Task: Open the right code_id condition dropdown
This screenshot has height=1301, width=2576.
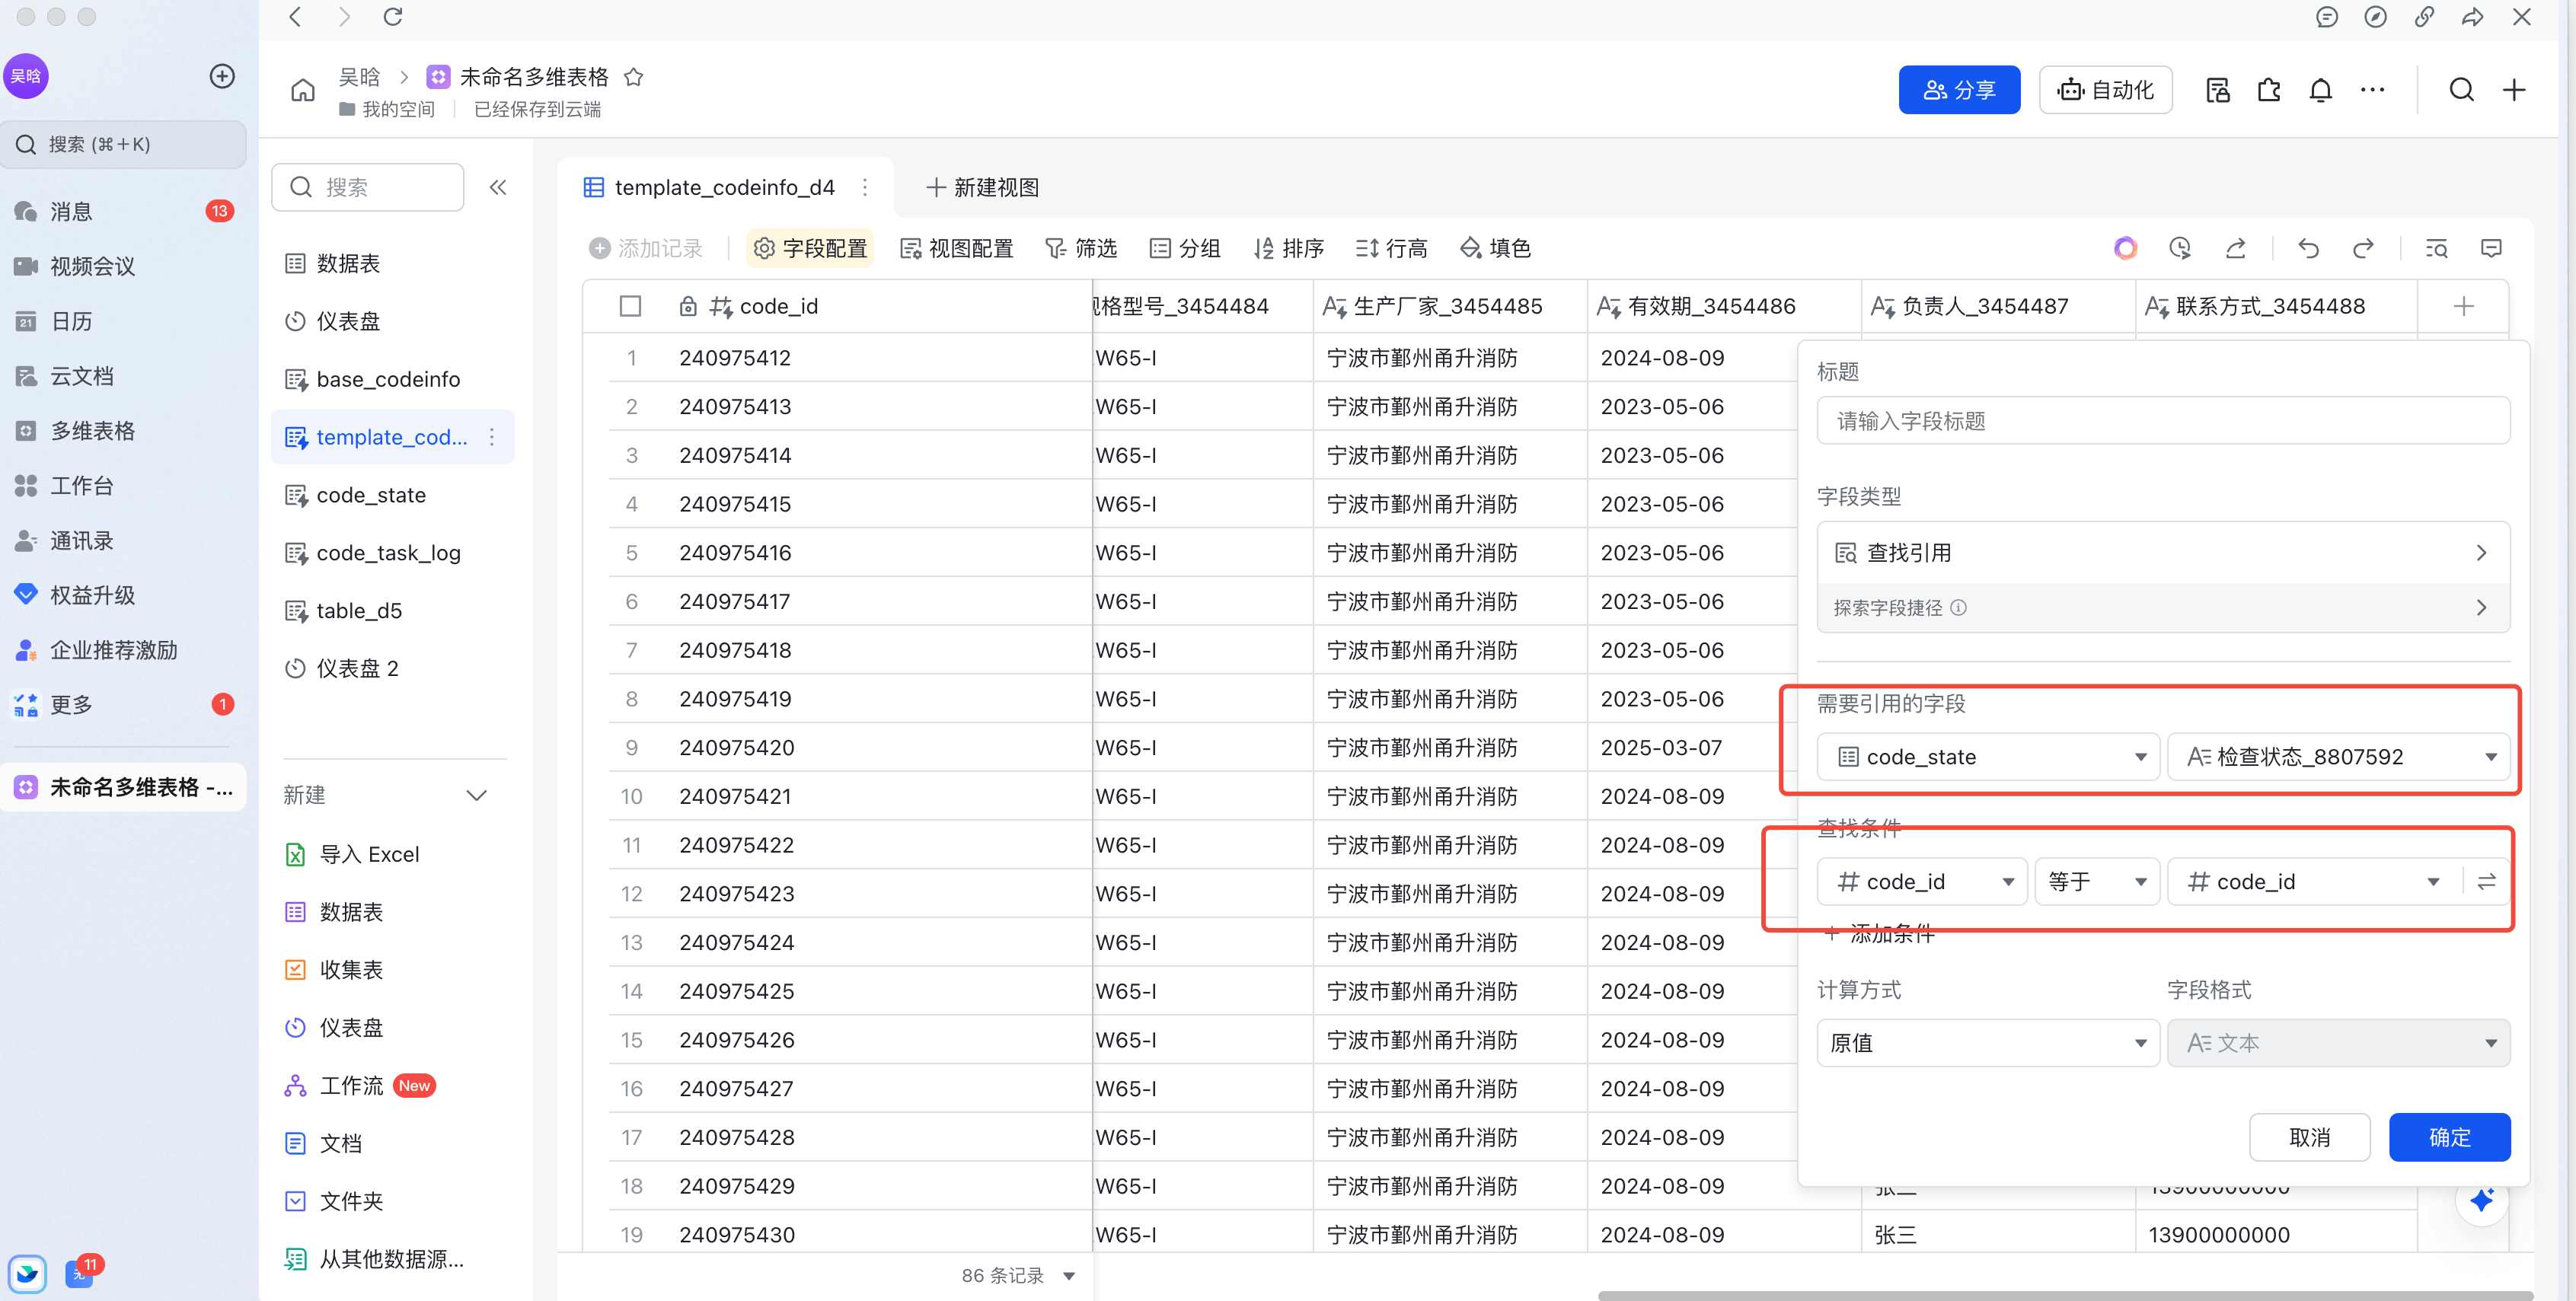Action: pyautogui.click(x=2313, y=881)
